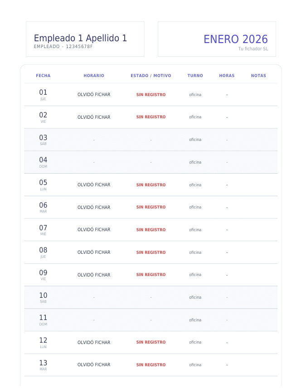Click the date cell 09 VIE

(x=43, y=275)
